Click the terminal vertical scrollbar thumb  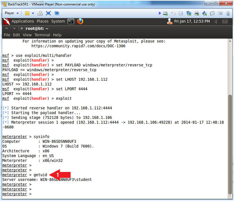point(230,144)
